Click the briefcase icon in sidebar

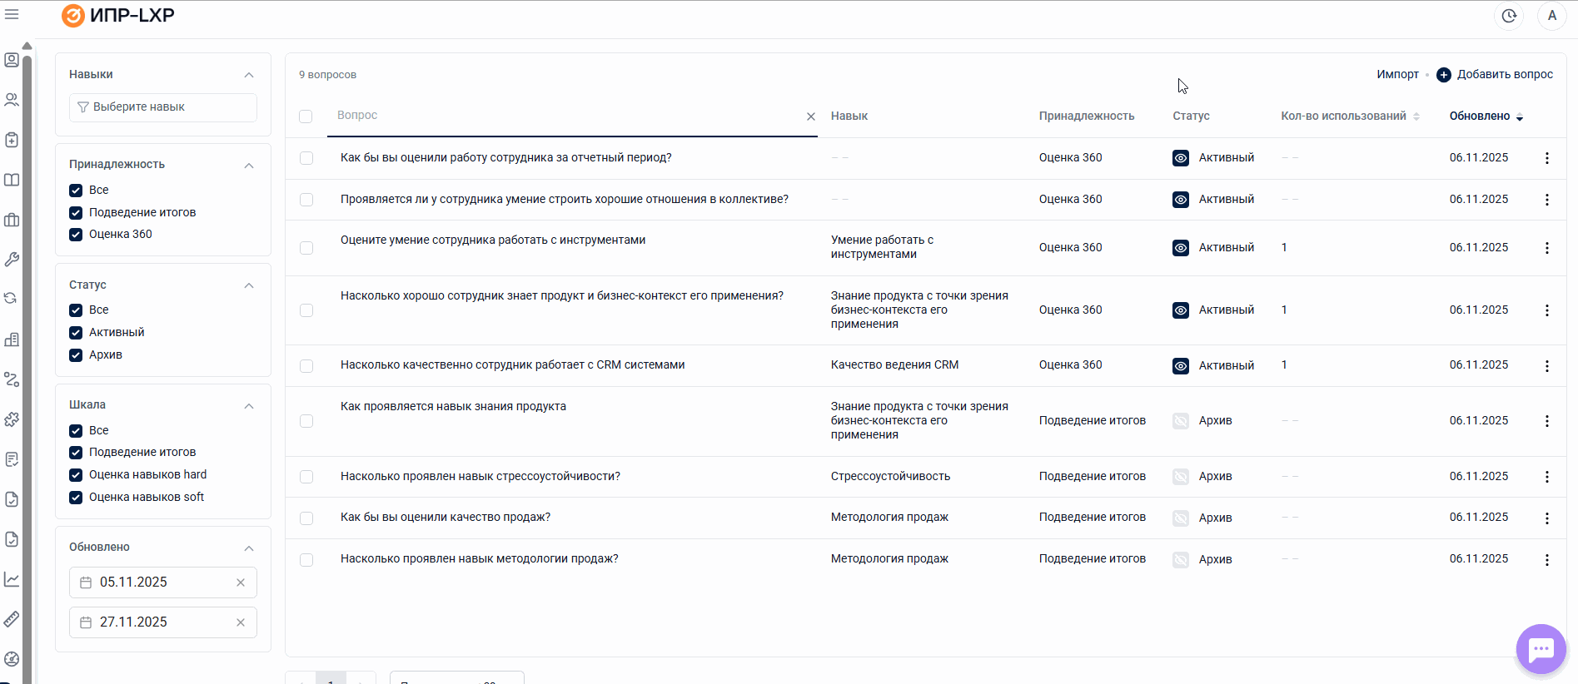[12, 220]
